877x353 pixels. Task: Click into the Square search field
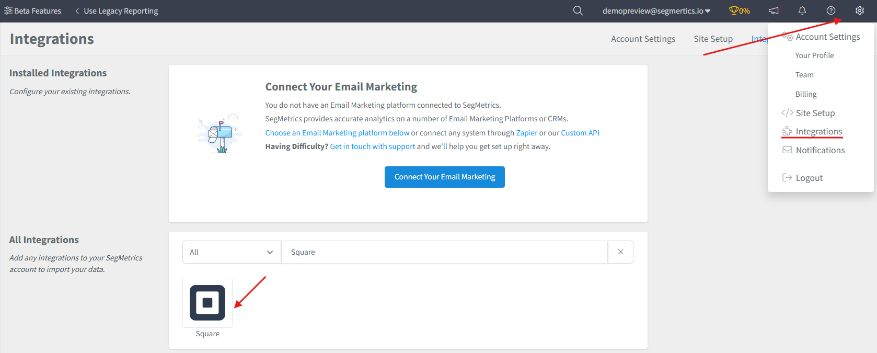click(x=444, y=252)
